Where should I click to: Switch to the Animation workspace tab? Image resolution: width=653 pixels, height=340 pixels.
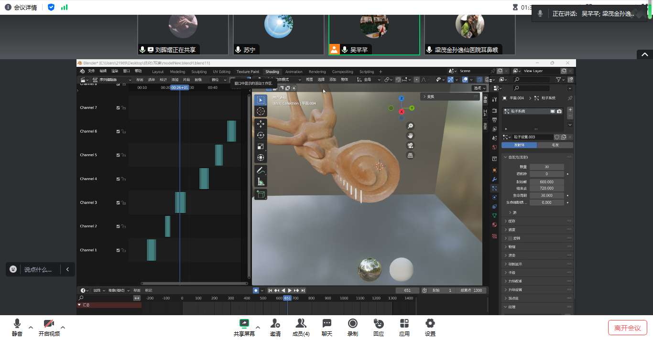tap(294, 72)
